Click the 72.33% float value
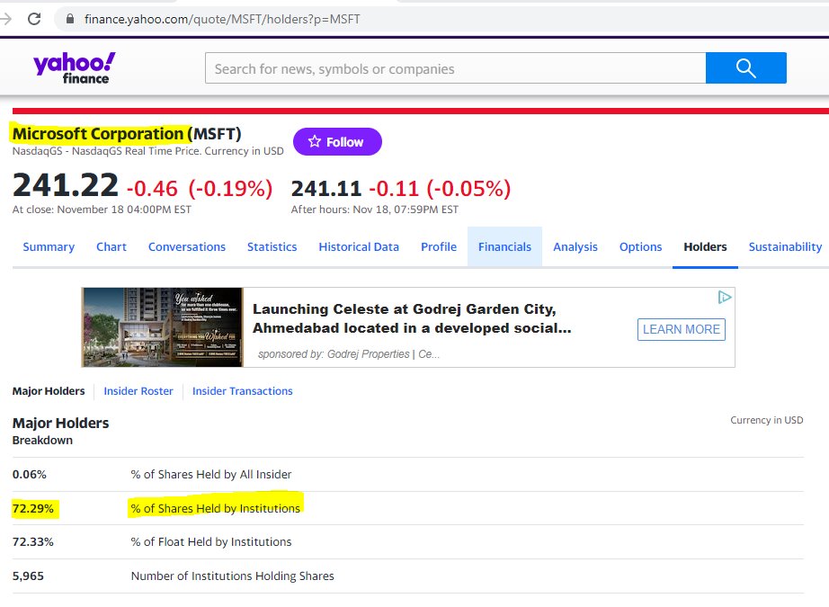 click(x=32, y=542)
